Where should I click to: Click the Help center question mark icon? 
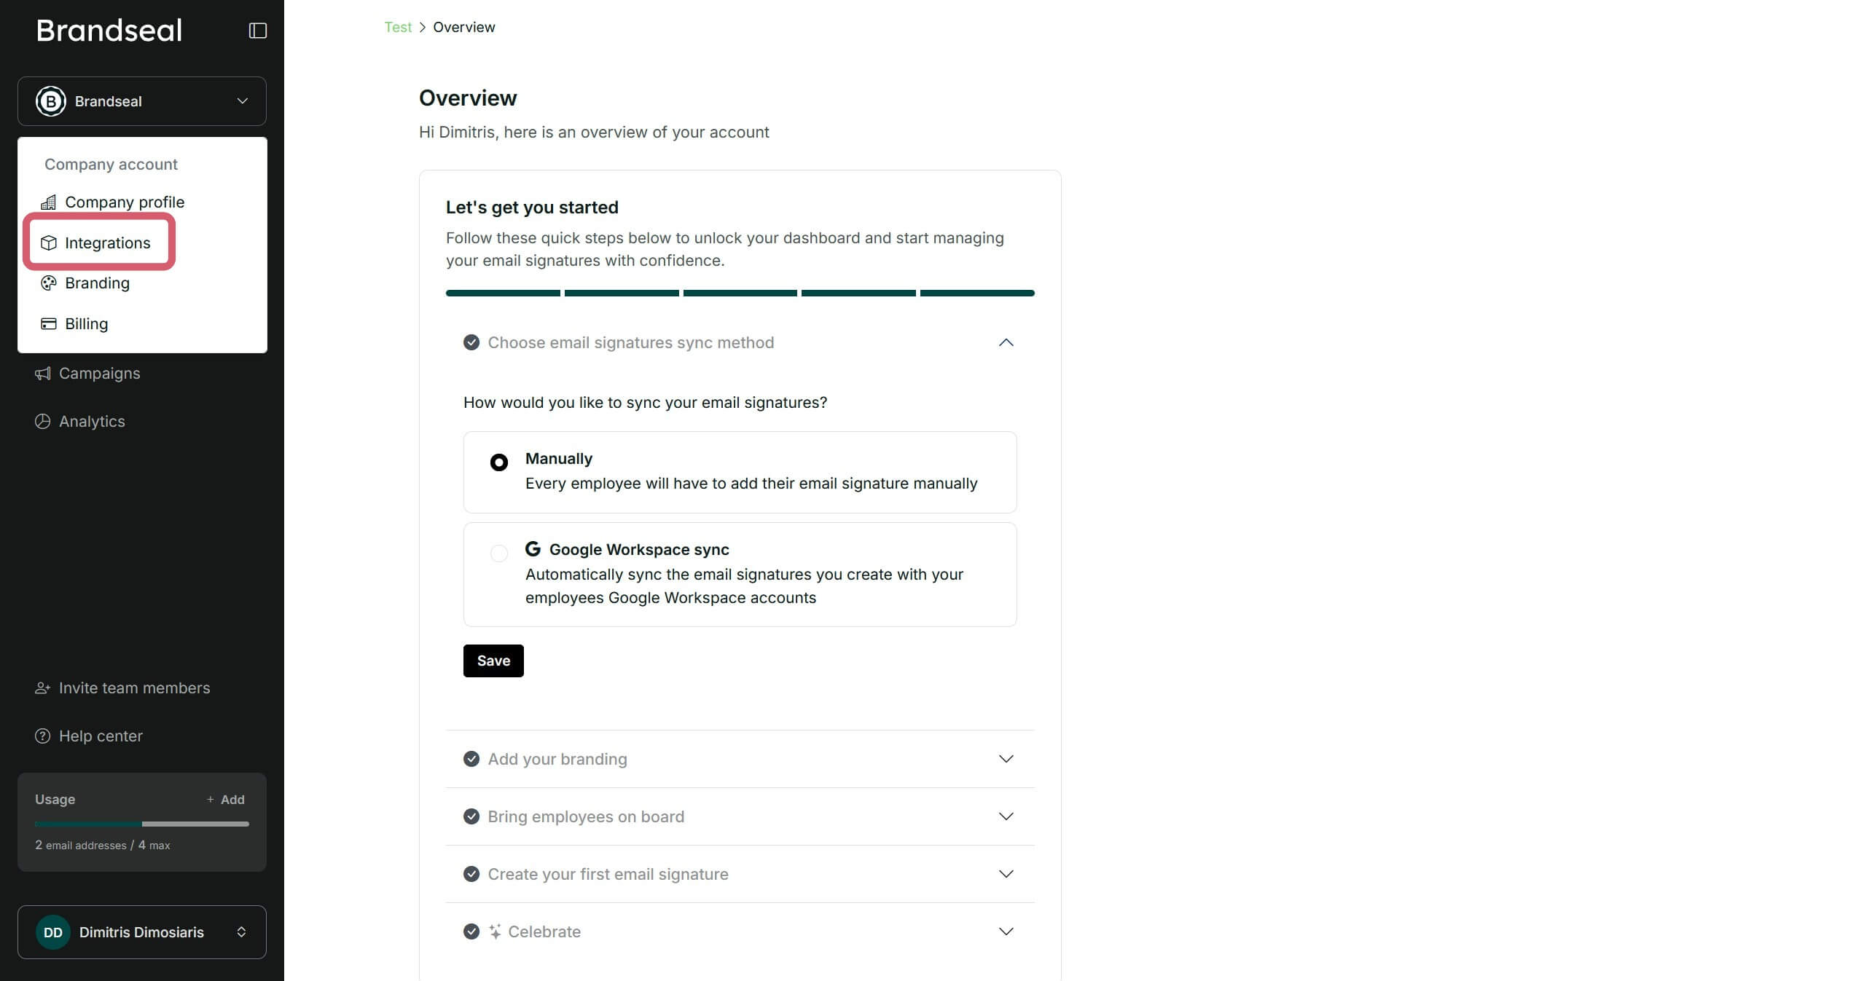[42, 736]
